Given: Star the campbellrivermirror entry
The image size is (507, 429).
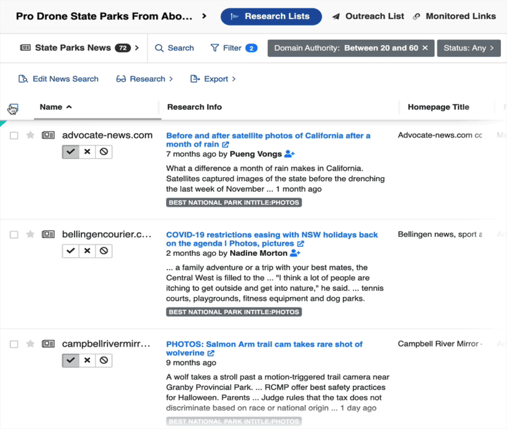Looking at the screenshot, I should click(x=30, y=344).
